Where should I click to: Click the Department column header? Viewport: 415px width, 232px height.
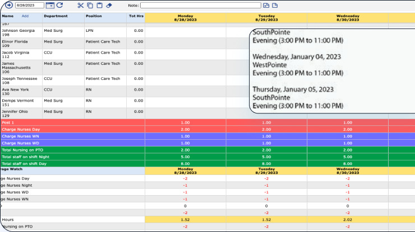click(56, 16)
